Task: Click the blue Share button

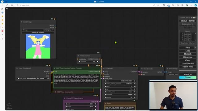Action: [188, 77]
